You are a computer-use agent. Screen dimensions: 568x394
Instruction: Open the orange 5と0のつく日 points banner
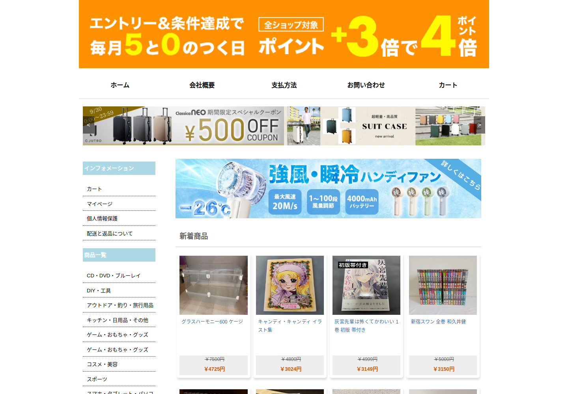[284, 34]
